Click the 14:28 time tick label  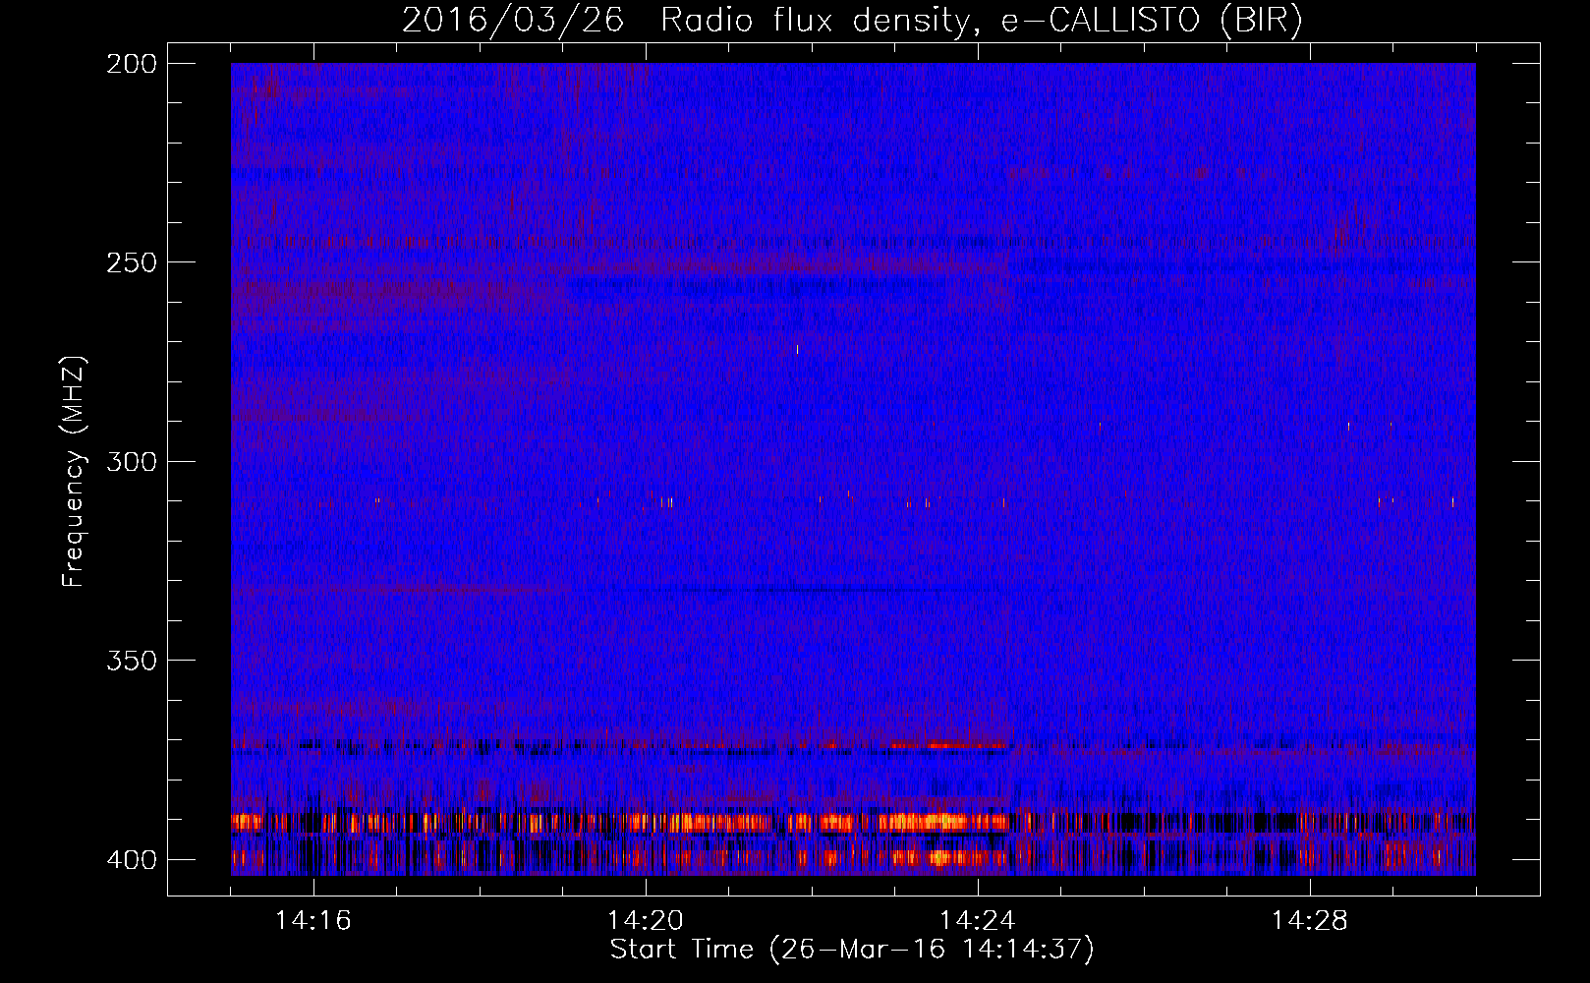click(1310, 921)
